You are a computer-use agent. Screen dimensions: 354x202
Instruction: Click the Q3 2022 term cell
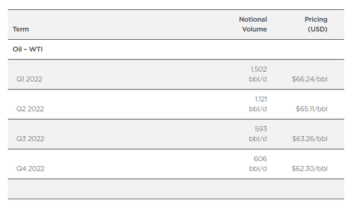pyautogui.click(x=30, y=139)
